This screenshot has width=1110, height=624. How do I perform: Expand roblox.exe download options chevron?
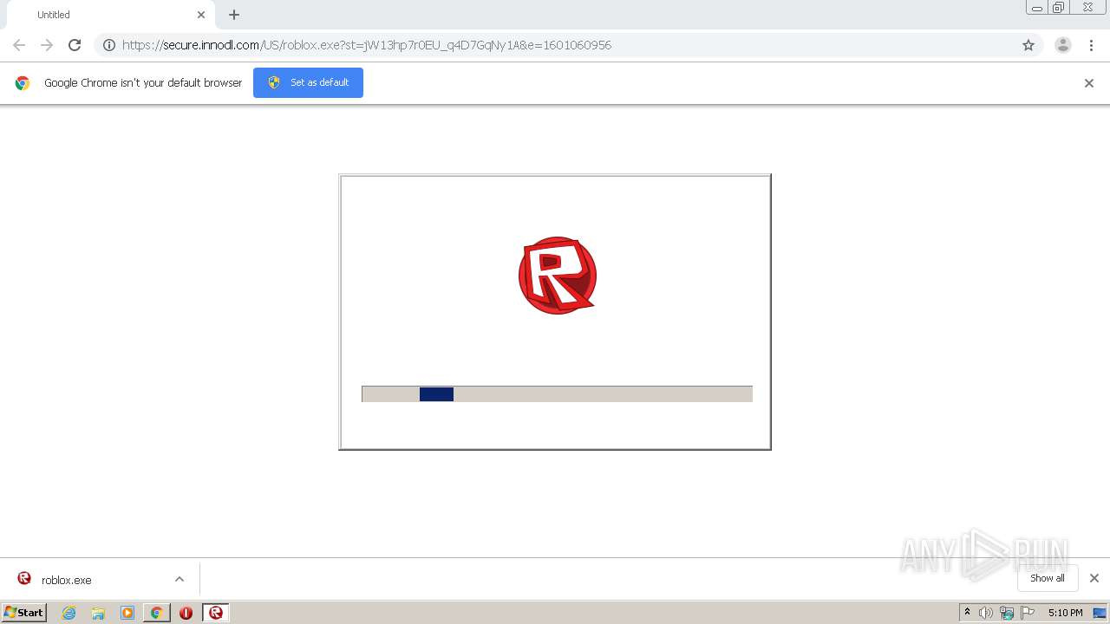tap(180, 579)
